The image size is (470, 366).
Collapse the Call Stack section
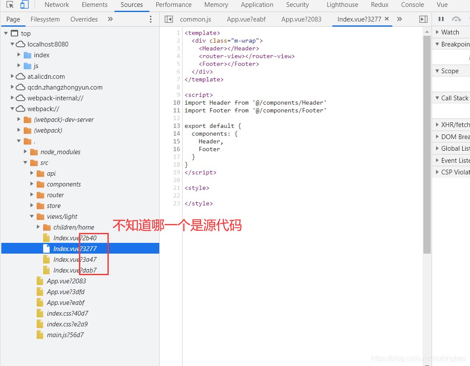(x=437, y=98)
